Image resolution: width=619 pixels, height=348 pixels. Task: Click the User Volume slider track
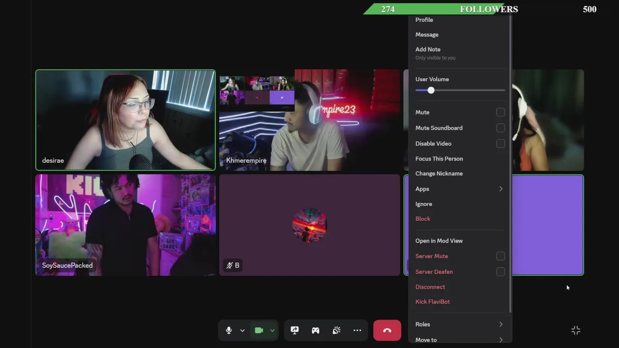tap(460, 90)
